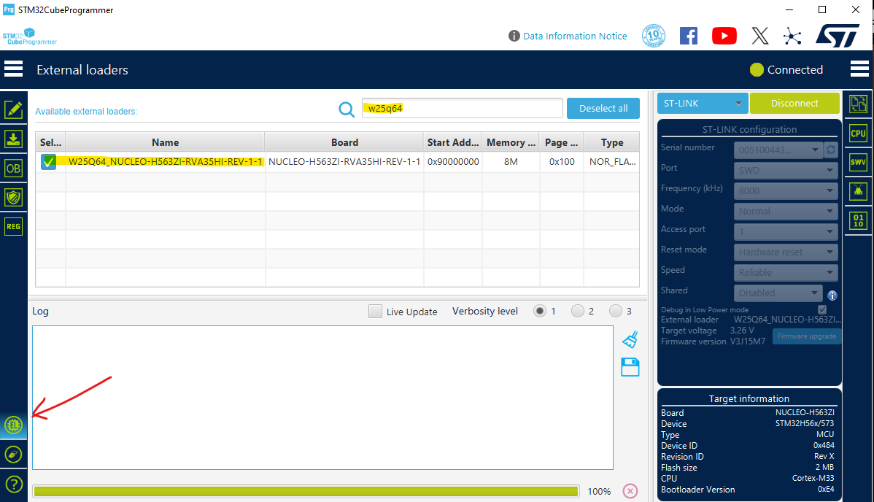Open the fault analyzer bug panel
874x502 pixels.
tap(857, 191)
